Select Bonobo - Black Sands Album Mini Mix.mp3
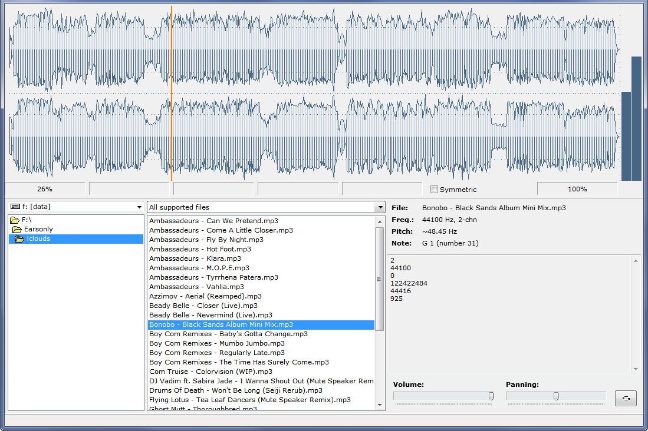Image resolution: width=648 pixels, height=431 pixels. (x=221, y=324)
